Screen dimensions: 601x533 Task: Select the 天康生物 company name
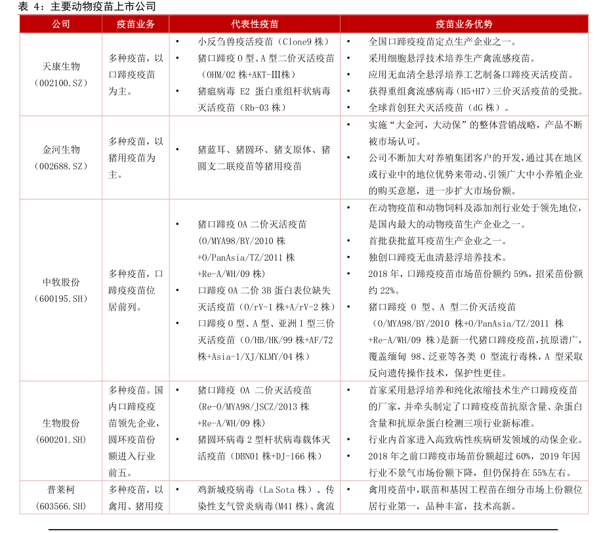[60, 66]
